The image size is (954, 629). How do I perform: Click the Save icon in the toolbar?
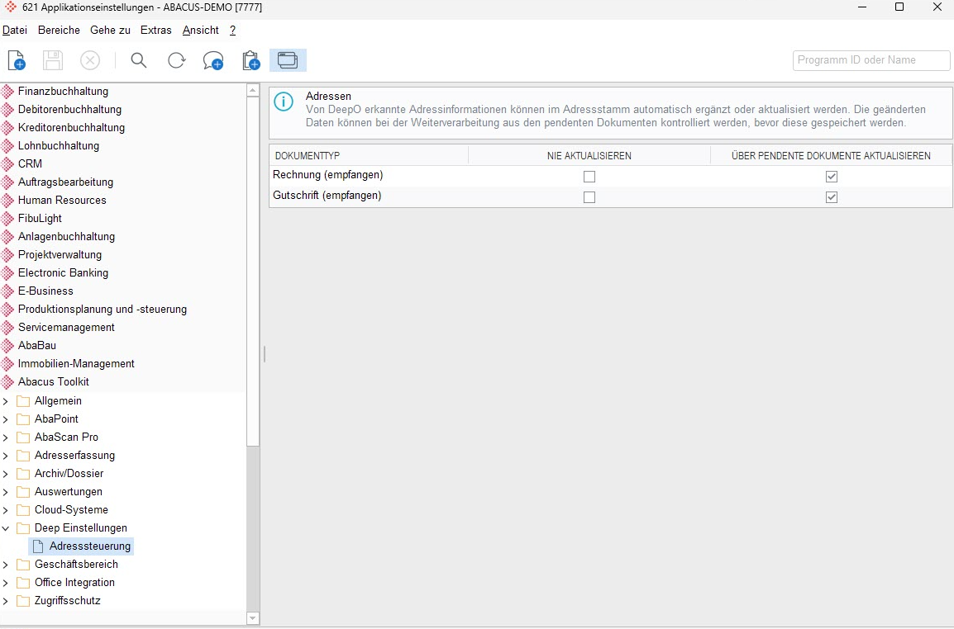[51, 59]
